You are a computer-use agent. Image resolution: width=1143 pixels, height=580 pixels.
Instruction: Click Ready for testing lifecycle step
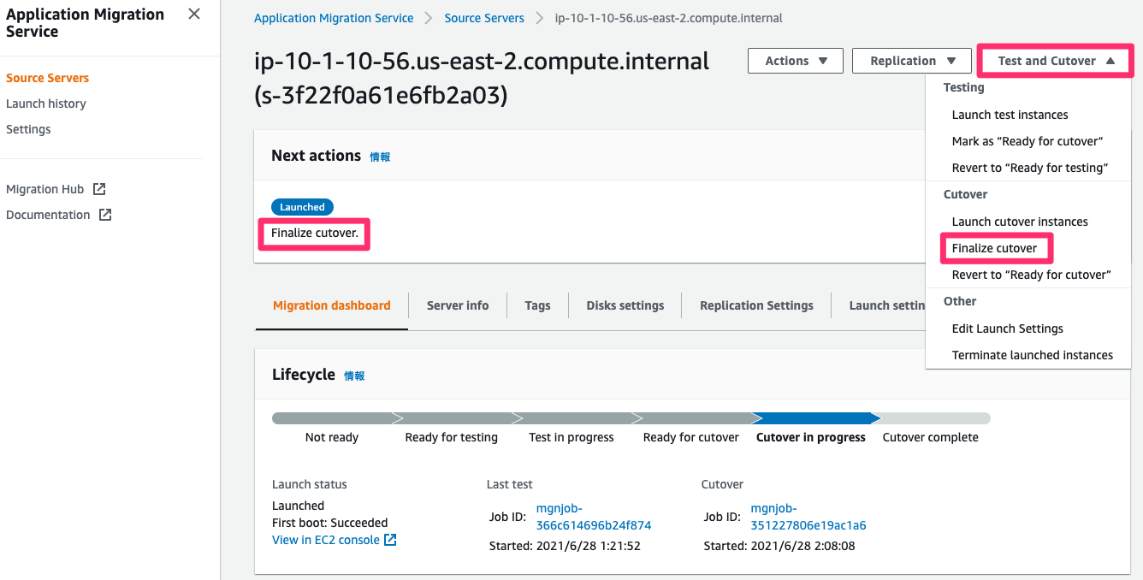click(x=452, y=437)
